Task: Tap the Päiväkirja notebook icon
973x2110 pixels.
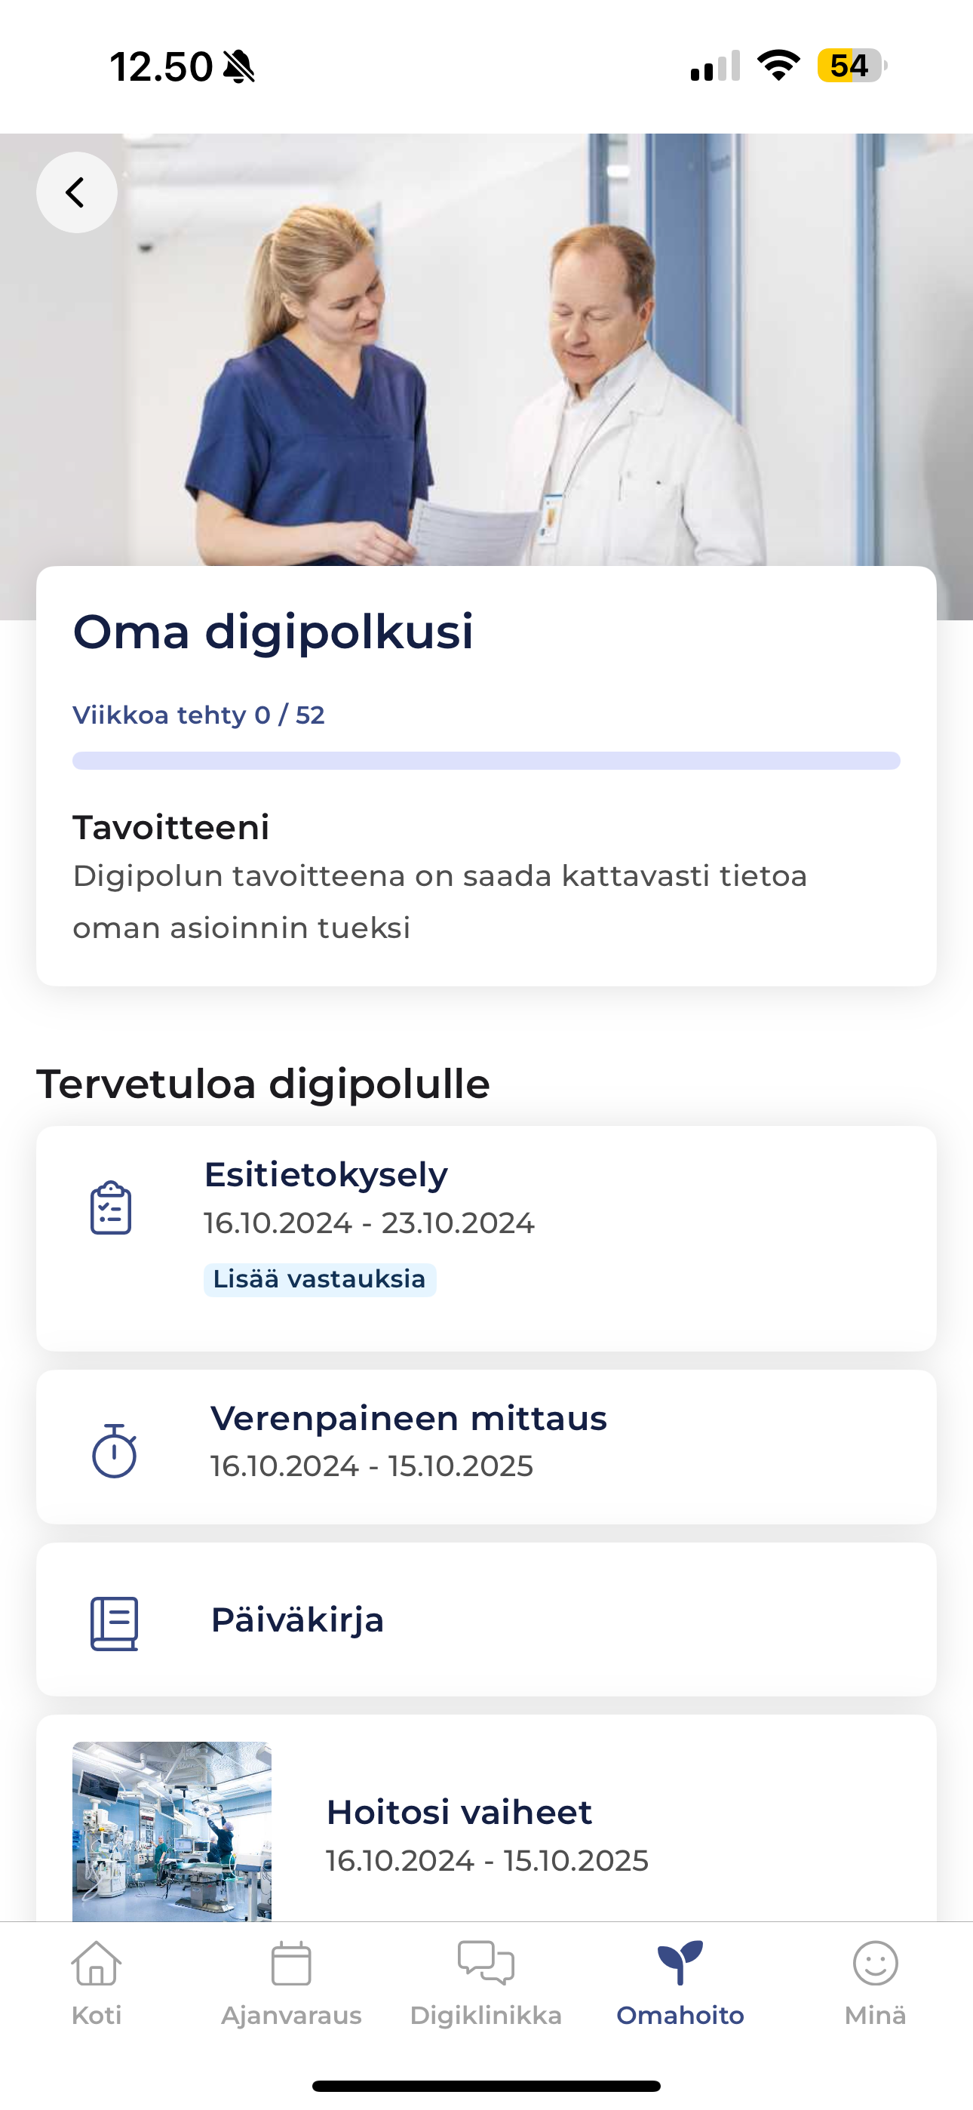Action: coord(114,1622)
